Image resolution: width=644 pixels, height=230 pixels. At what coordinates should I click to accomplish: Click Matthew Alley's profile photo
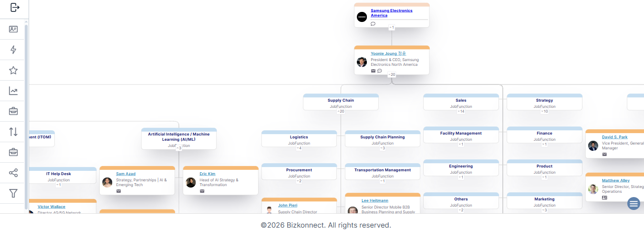(x=593, y=189)
